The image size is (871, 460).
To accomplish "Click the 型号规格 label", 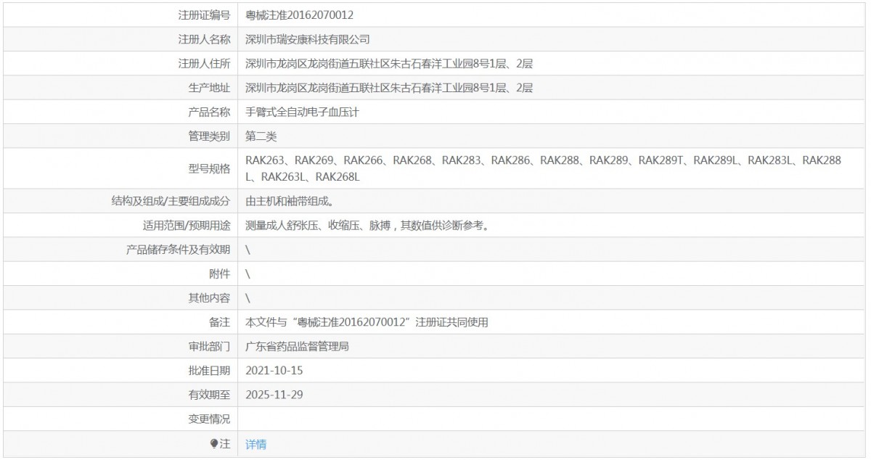I will point(209,168).
